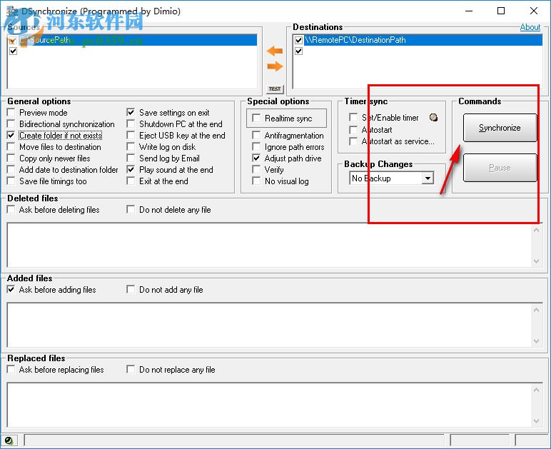Image resolution: width=551 pixels, height=449 pixels.
Task: Select the \\RemotePC\DestinationPath entry
Action: (x=423, y=40)
